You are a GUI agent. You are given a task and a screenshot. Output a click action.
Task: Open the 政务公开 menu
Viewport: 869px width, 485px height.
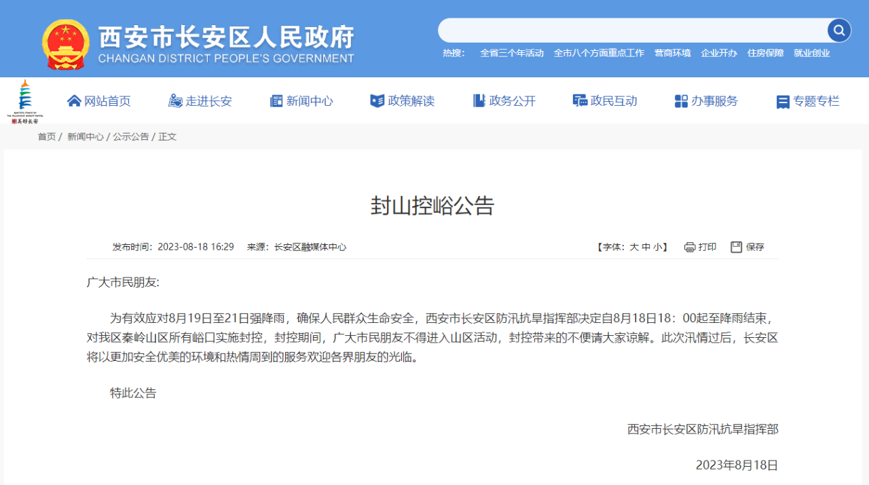coord(504,101)
